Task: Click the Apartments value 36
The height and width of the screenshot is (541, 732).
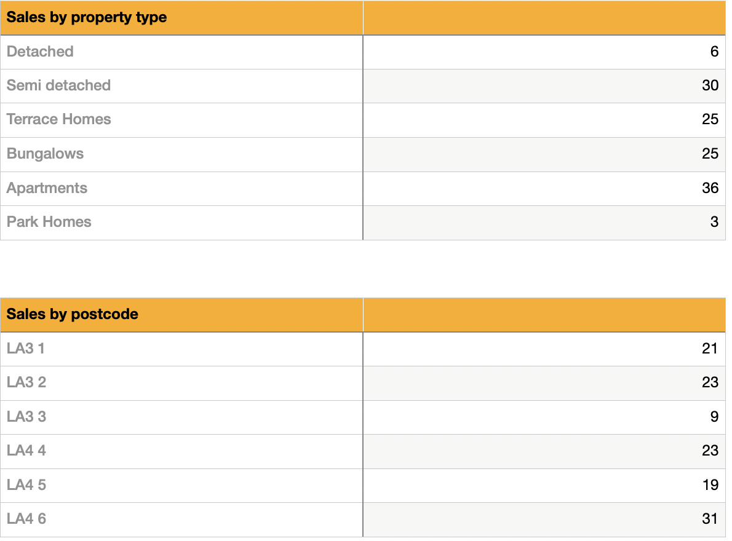Action: point(710,188)
